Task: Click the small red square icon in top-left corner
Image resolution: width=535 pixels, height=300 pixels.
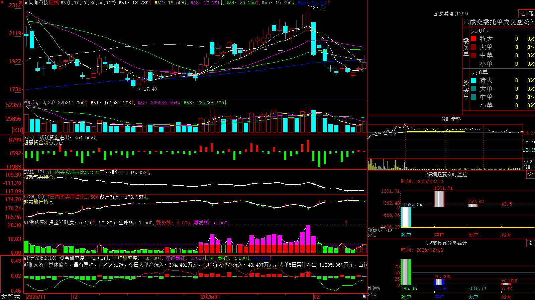Action: click(2, 2)
